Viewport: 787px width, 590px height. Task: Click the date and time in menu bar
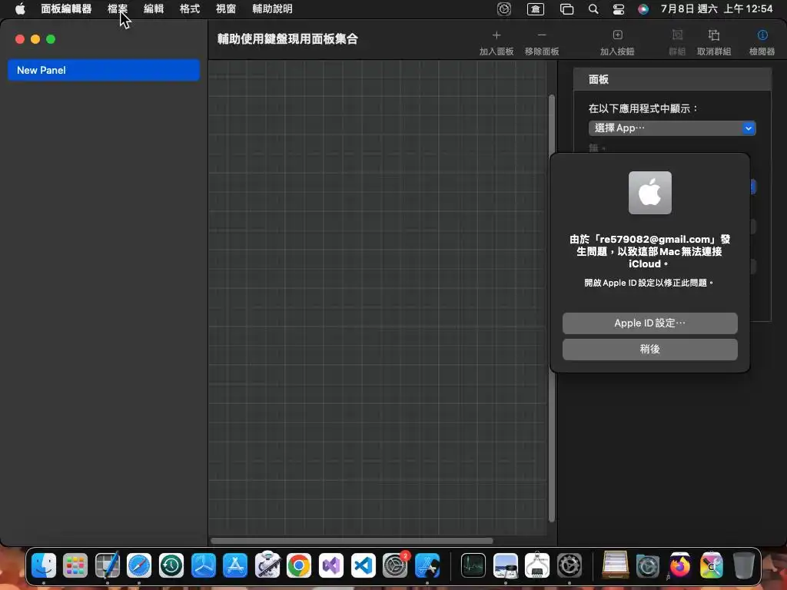coord(716,9)
